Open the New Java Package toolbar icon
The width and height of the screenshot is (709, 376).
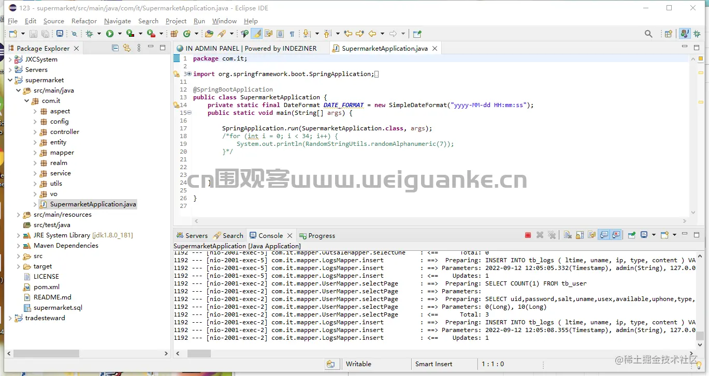click(174, 34)
